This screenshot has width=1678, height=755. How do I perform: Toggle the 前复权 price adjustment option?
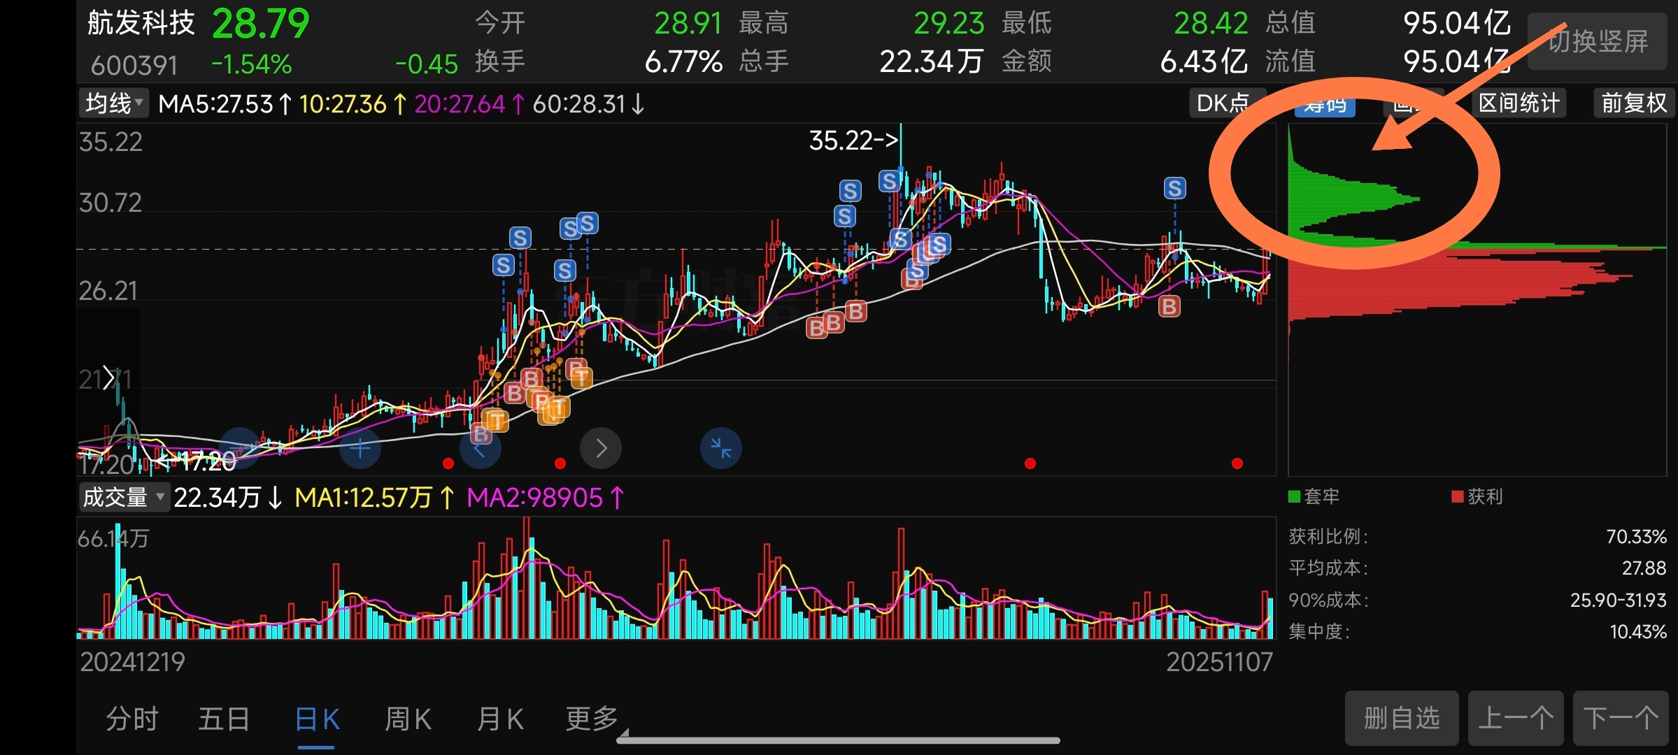tap(1633, 103)
